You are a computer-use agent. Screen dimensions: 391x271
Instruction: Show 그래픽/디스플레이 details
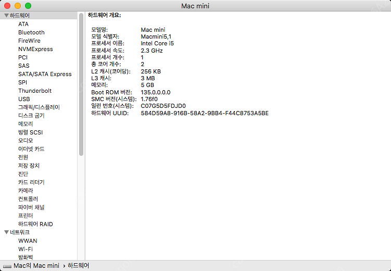(x=39, y=107)
